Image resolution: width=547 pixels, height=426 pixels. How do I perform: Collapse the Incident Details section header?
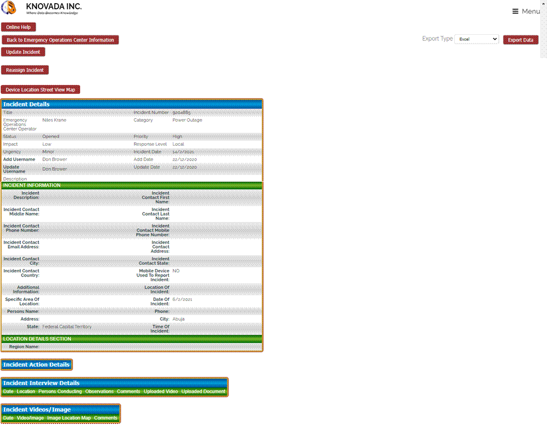tap(132, 104)
